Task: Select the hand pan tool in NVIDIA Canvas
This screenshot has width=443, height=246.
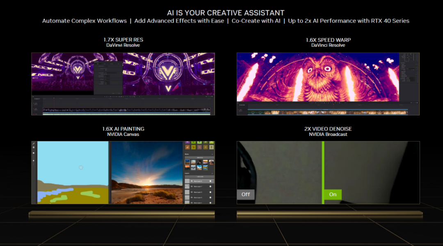Action: click(34, 147)
